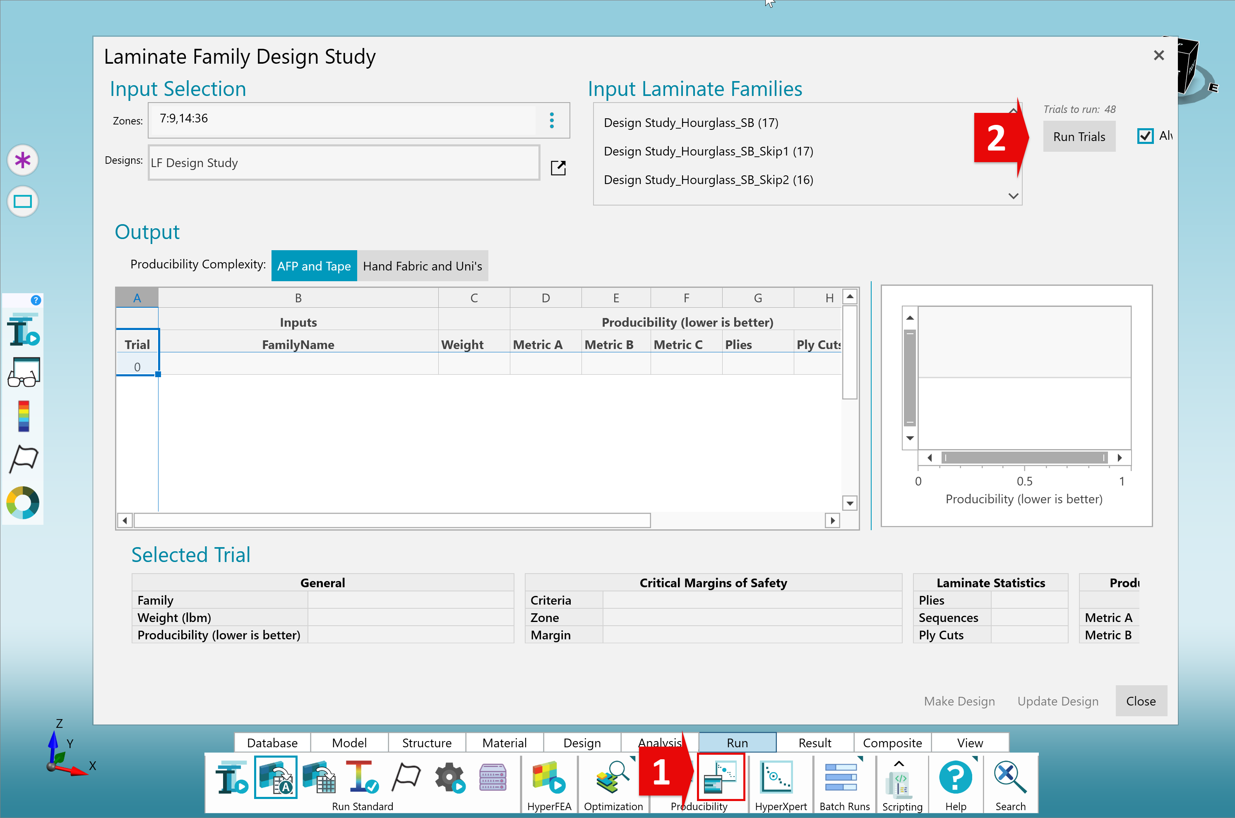Click the purple asterisk sidebar icon
This screenshot has height=818, width=1235.
tap(22, 160)
